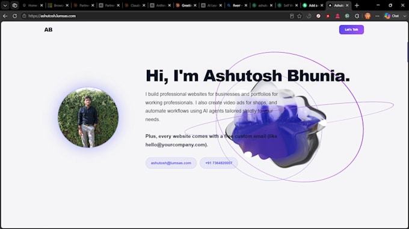This screenshot has width=409, height=229.
Task: Click the bold text about free custom email
Action: [211, 140]
